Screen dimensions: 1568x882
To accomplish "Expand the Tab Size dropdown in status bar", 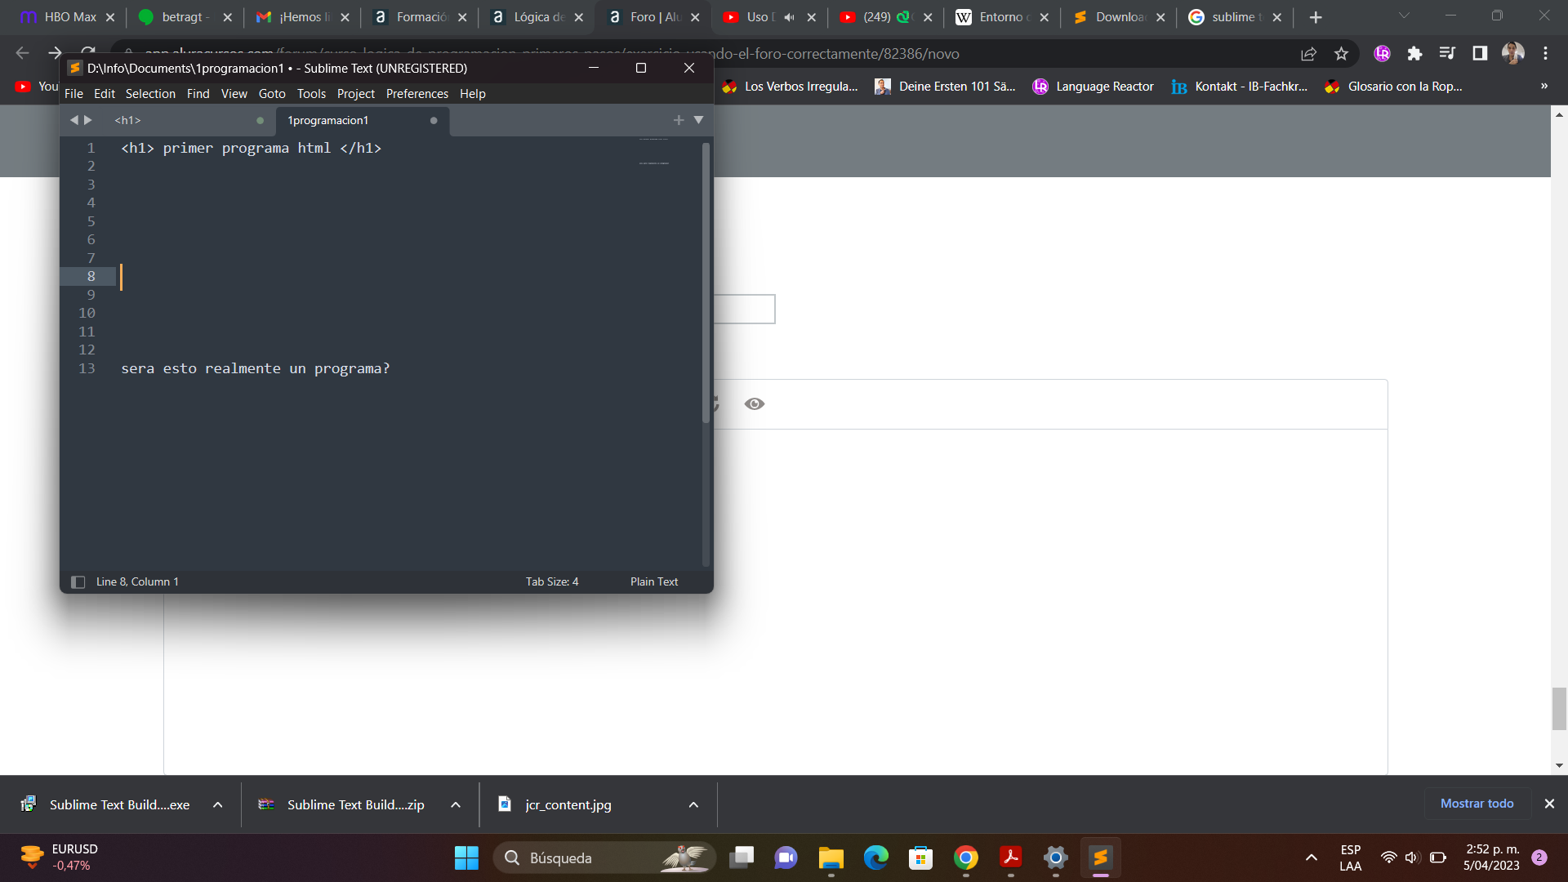I will [551, 581].
